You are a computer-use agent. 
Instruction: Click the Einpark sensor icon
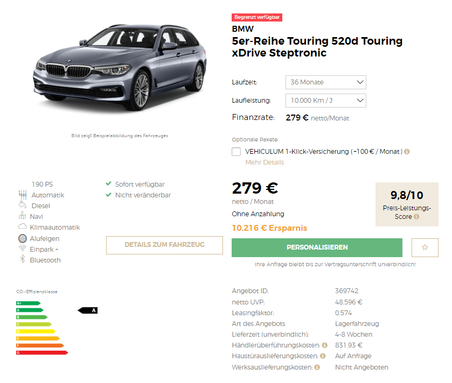23,248
